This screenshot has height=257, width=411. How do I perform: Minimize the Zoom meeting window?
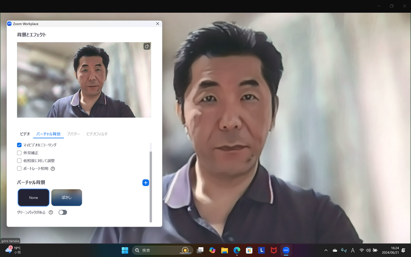point(379,6)
